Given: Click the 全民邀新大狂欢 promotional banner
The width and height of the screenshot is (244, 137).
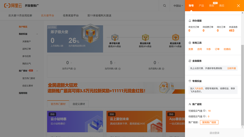Looking at the screenshot, I should (116, 88).
